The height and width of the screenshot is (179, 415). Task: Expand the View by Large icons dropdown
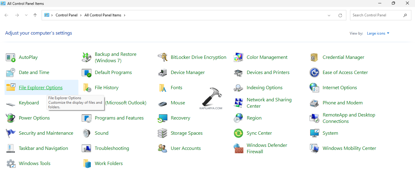point(378,33)
